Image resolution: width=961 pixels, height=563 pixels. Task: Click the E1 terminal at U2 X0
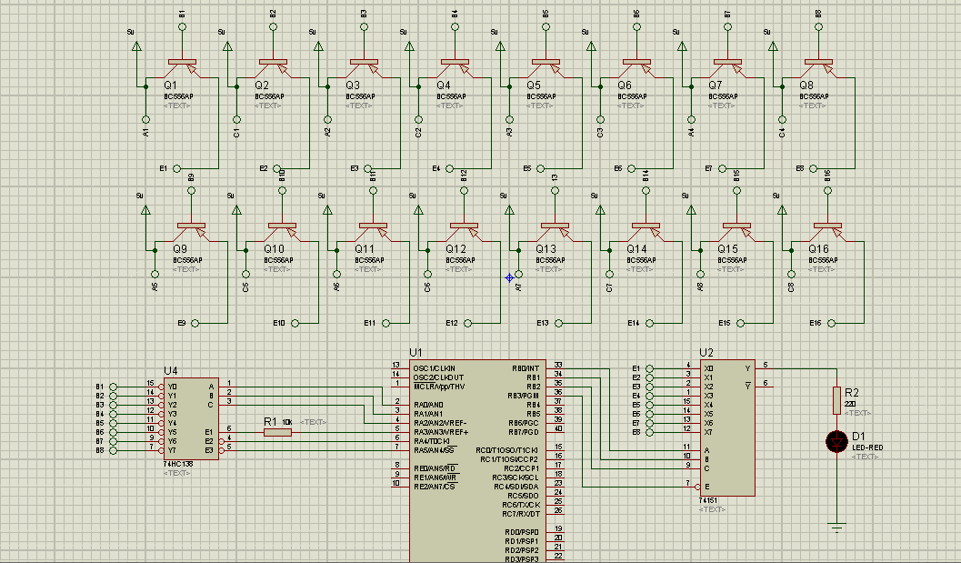pyautogui.click(x=650, y=368)
